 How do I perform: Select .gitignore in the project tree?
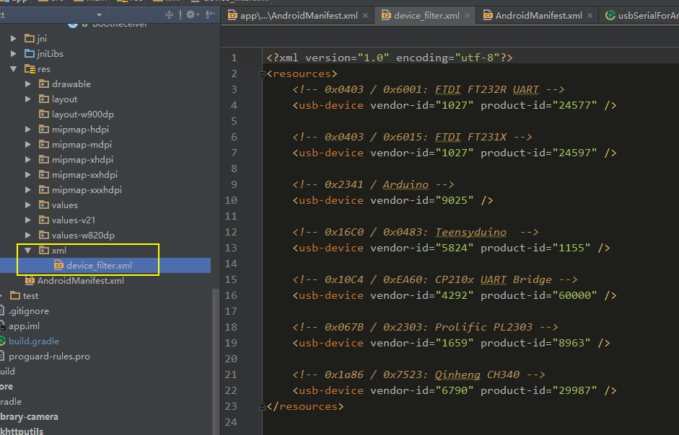[29, 311]
